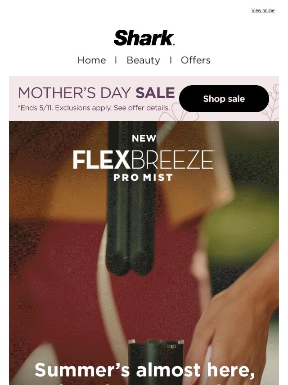This screenshot has width=288, height=385.
Task: Click the Summer's almost here headline
Action: [x=144, y=370]
